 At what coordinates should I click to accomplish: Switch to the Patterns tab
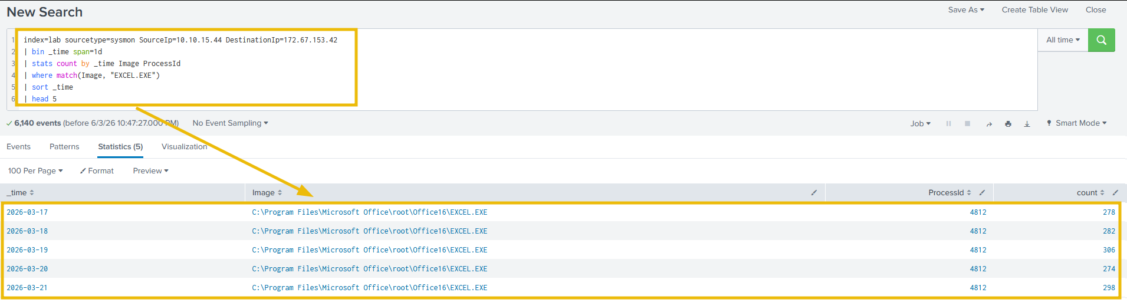coord(64,147)
